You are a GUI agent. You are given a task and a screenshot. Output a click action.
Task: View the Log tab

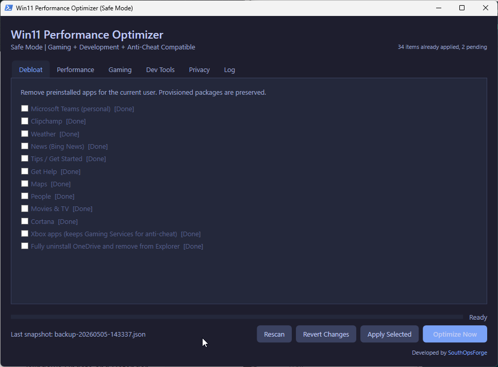[x=229, y=70]
